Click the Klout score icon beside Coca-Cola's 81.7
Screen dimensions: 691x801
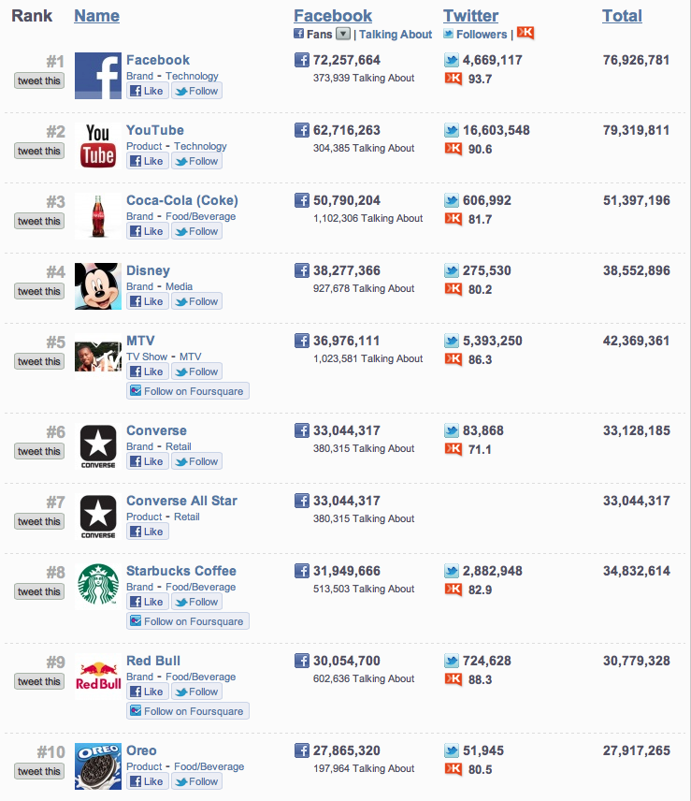click(x=453, y=219)
